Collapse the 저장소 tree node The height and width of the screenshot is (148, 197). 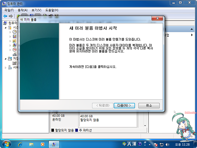coord(6,58)
